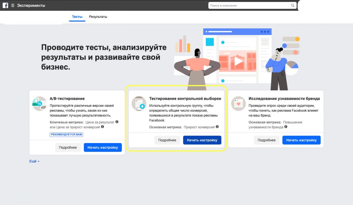This screenshot has width=353, height=205.
Task: Open the hamburger navigation menu
Action: click(x=12, y=5)
